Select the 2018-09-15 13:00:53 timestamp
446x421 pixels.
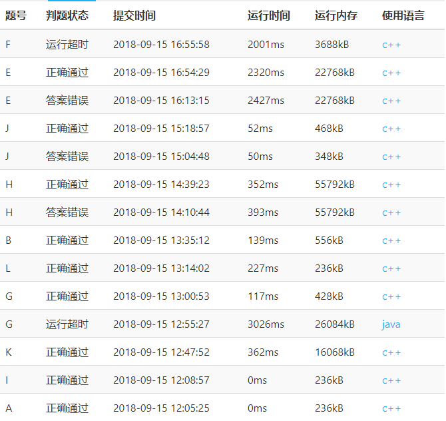pyautogui.click(x=161, y=296)
